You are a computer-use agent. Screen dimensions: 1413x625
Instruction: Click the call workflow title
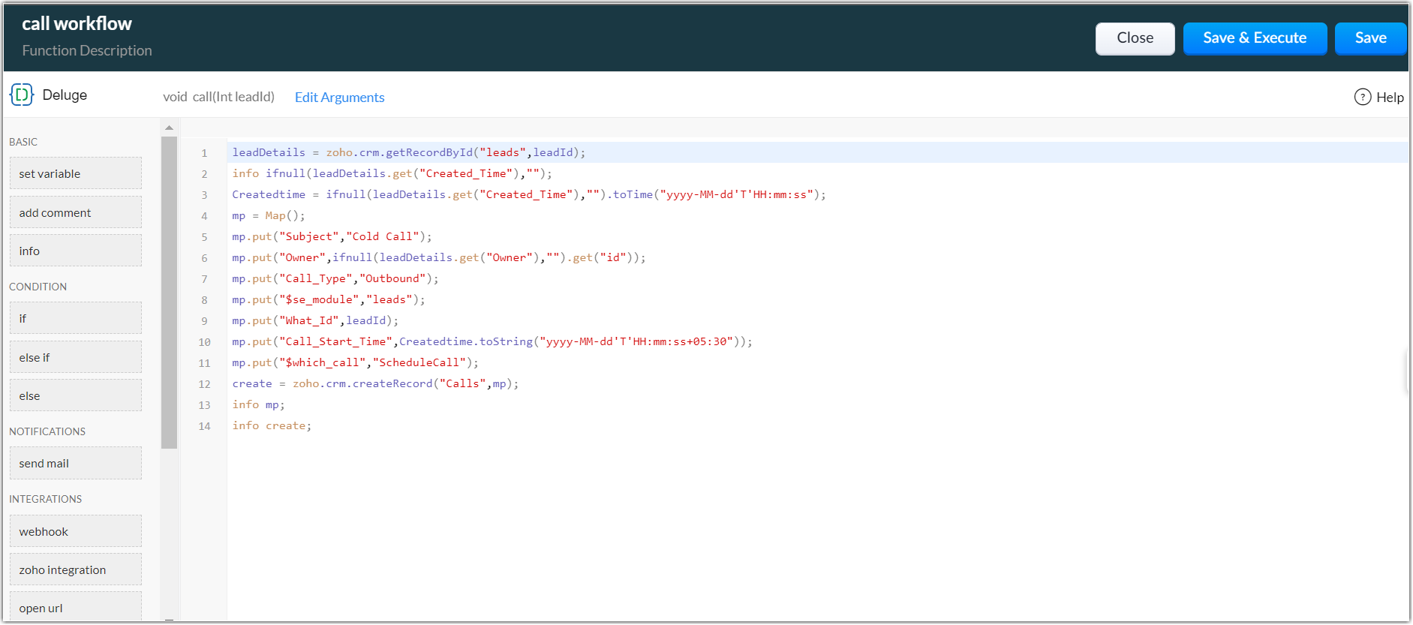coord(77,24)
